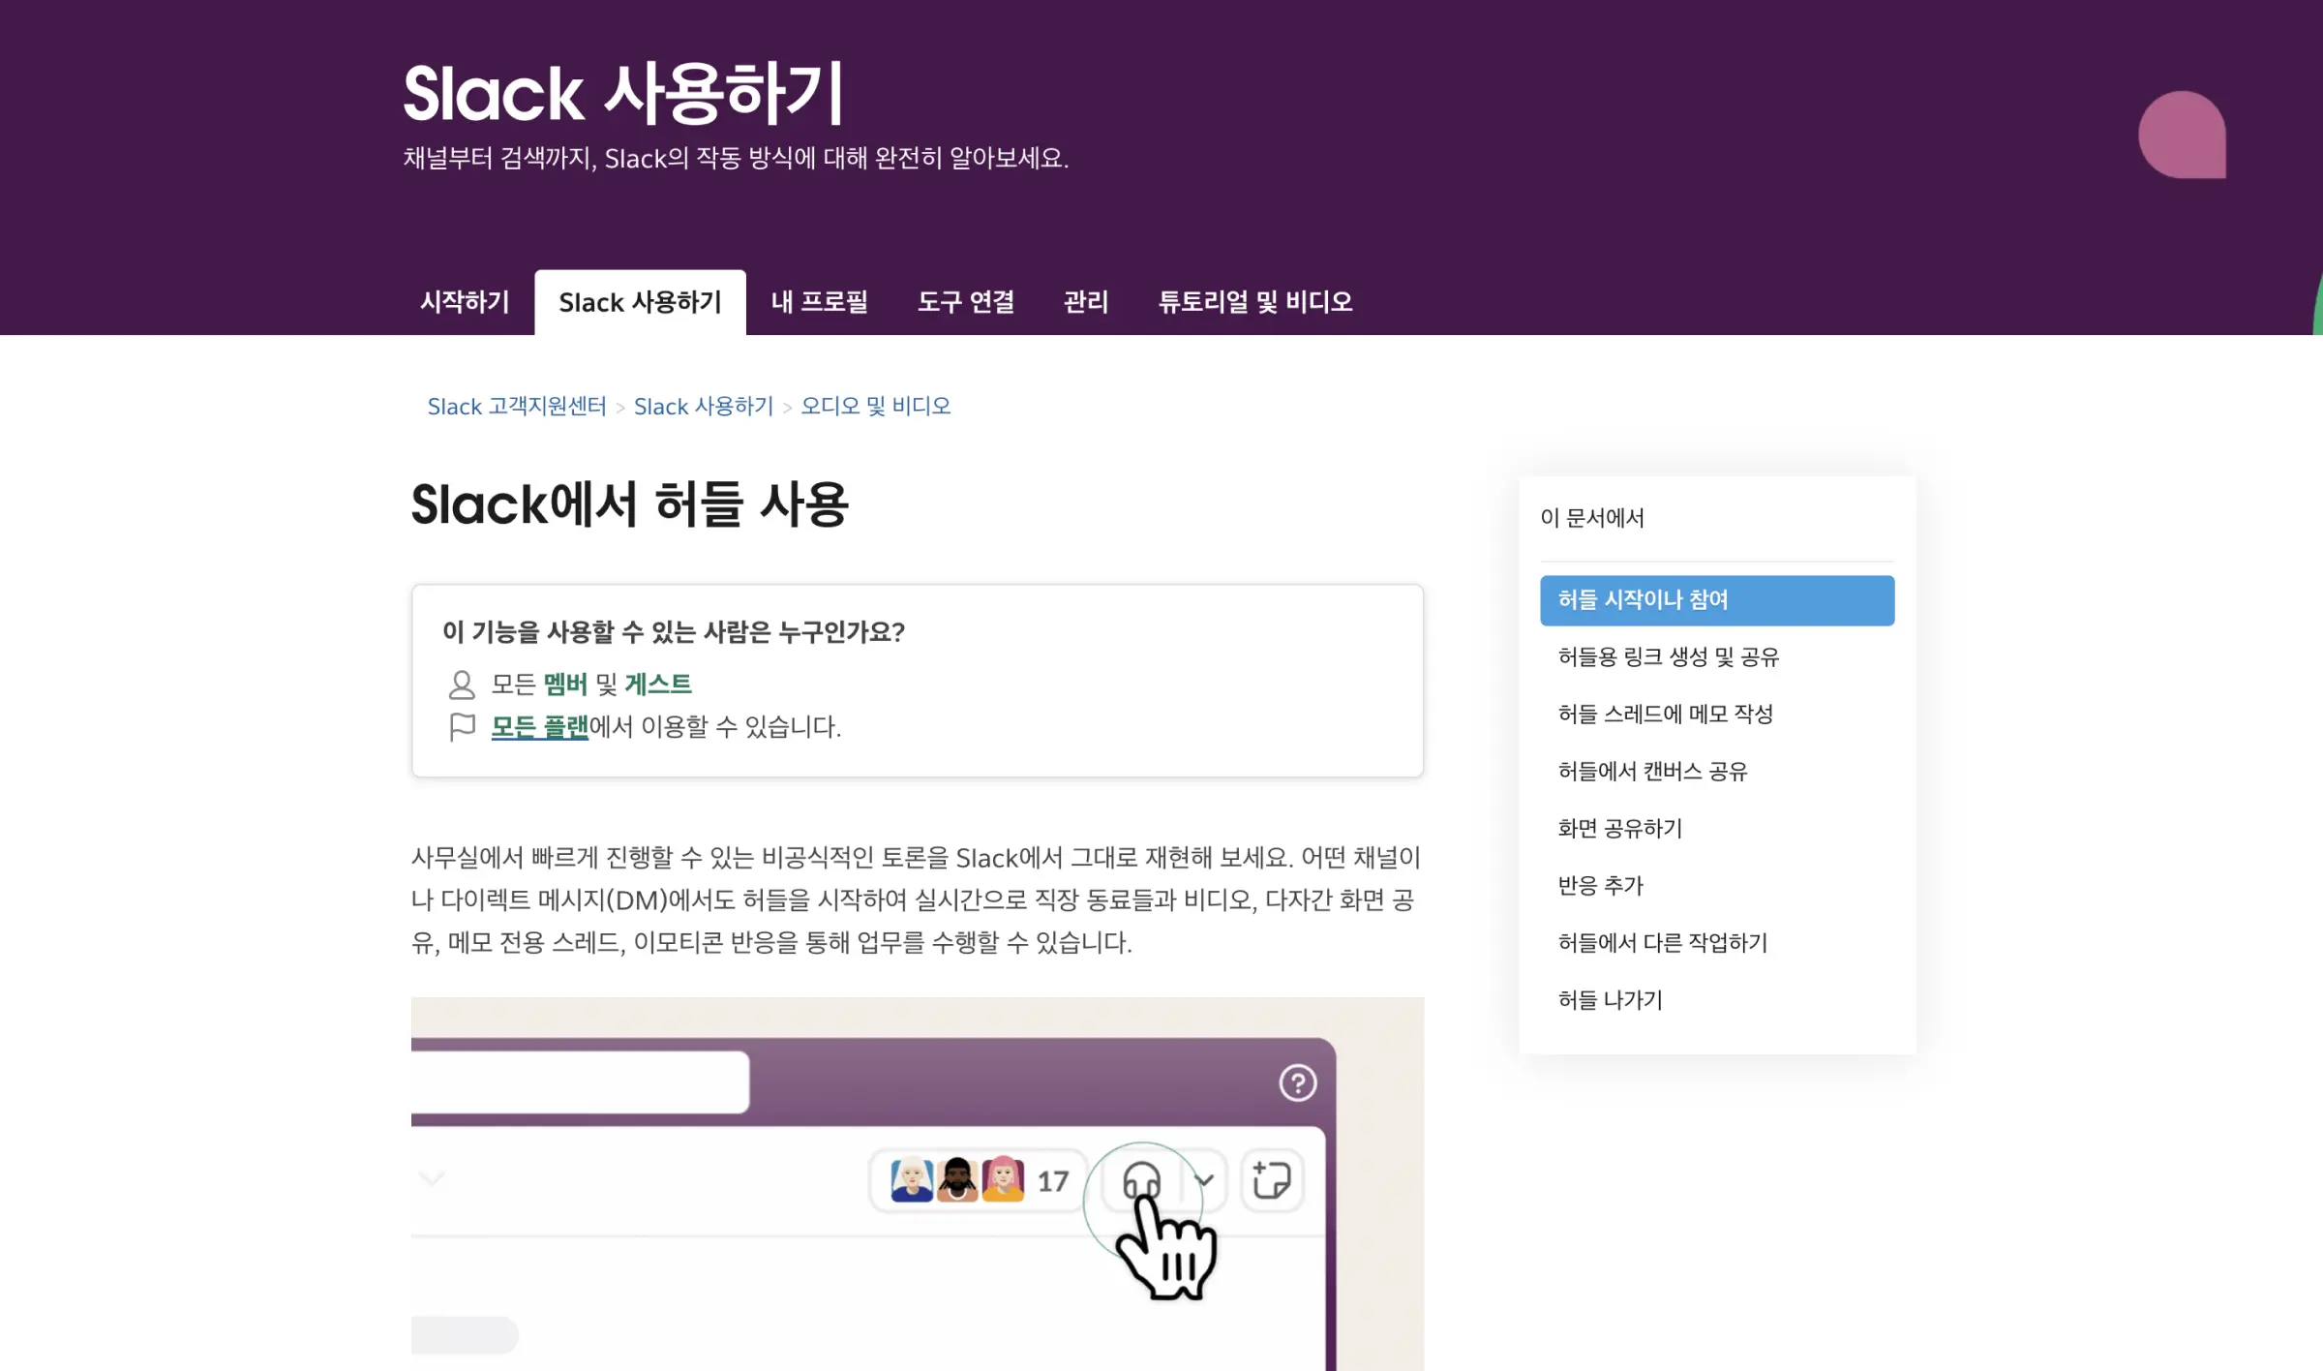The image size is (2323, 1371).
Task: Click the left chevron in the illustration channel header
Action: click(x=432, y=1178)
